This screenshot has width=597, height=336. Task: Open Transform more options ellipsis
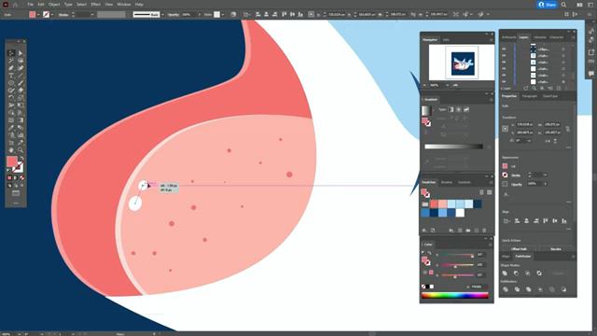point(568,147)
